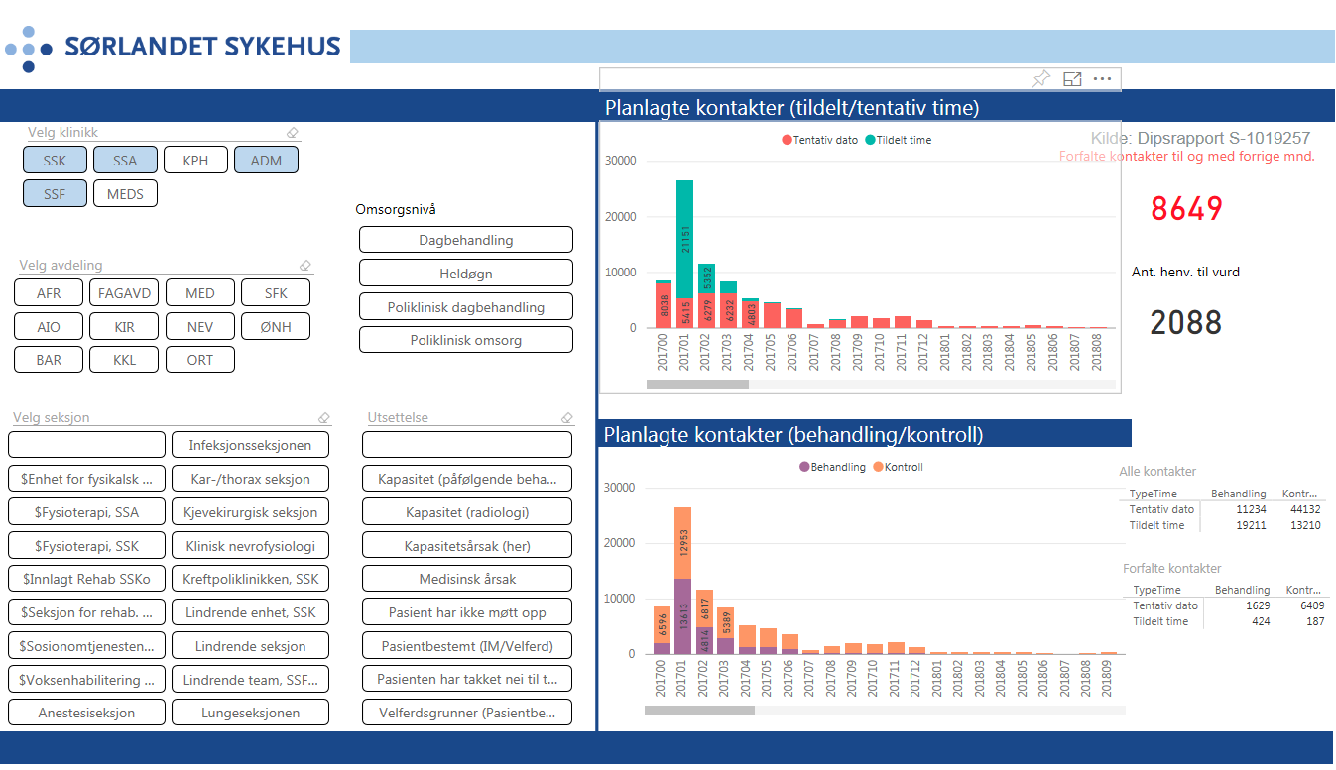Filter by SFK department

(x=275, y=293)
